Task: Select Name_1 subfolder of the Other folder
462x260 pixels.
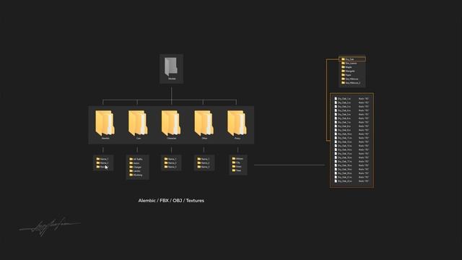Action: (x=204, y=159)
